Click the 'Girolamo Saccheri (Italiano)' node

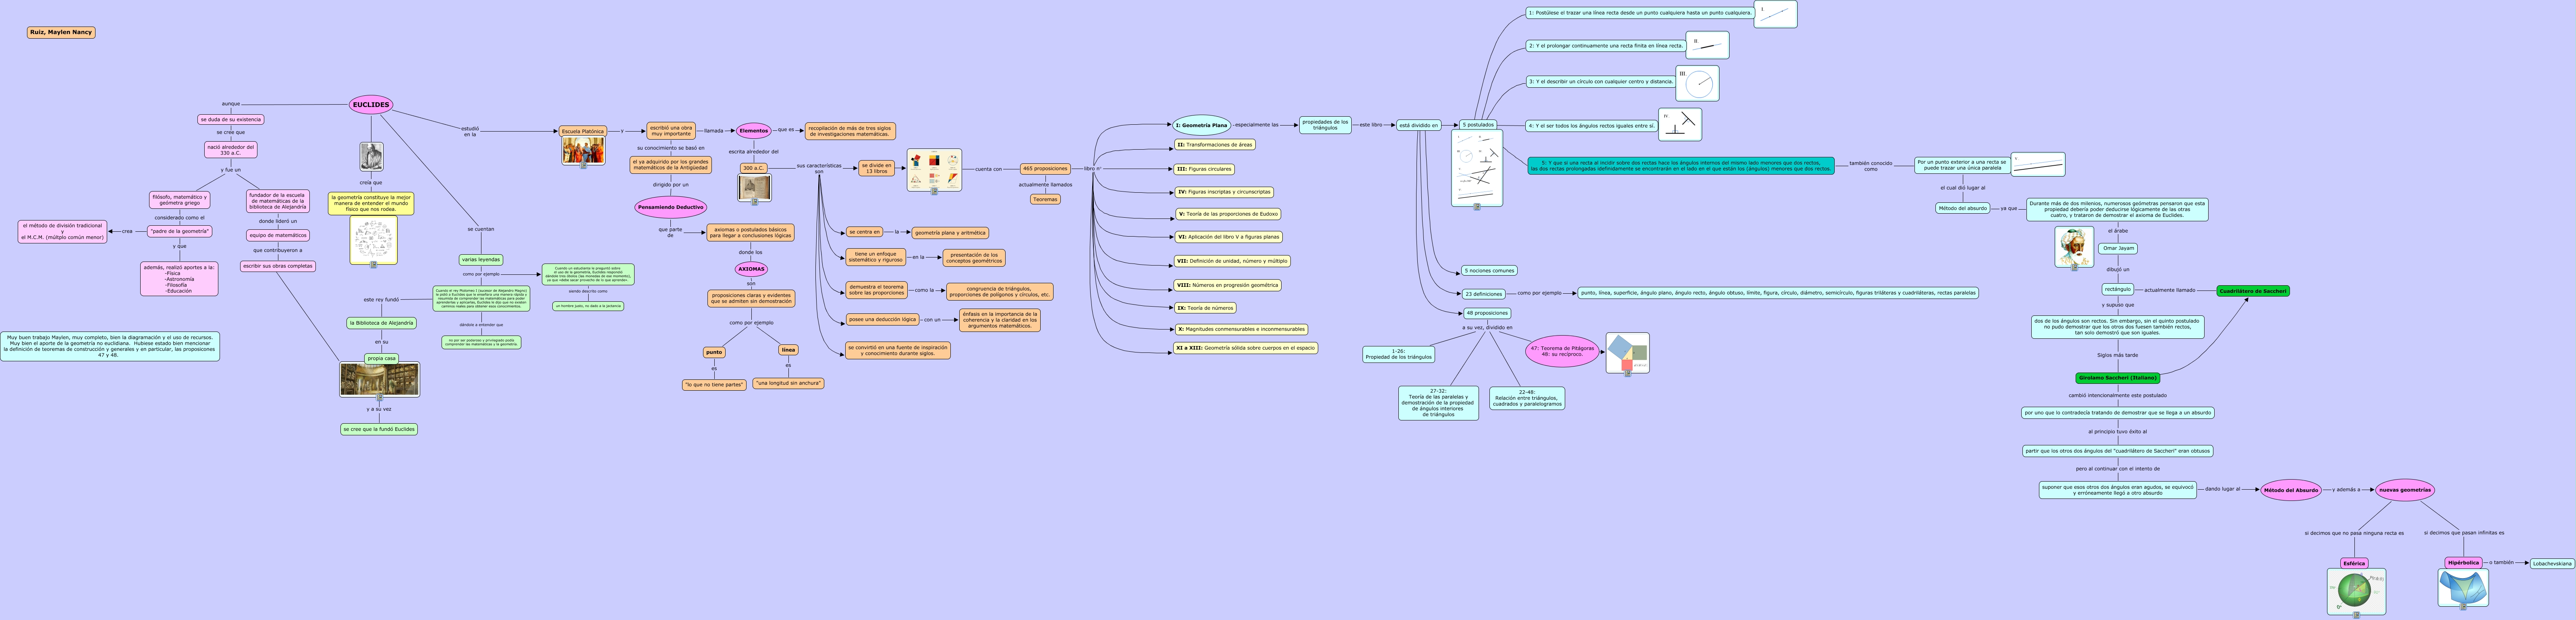click(2118, 378)
